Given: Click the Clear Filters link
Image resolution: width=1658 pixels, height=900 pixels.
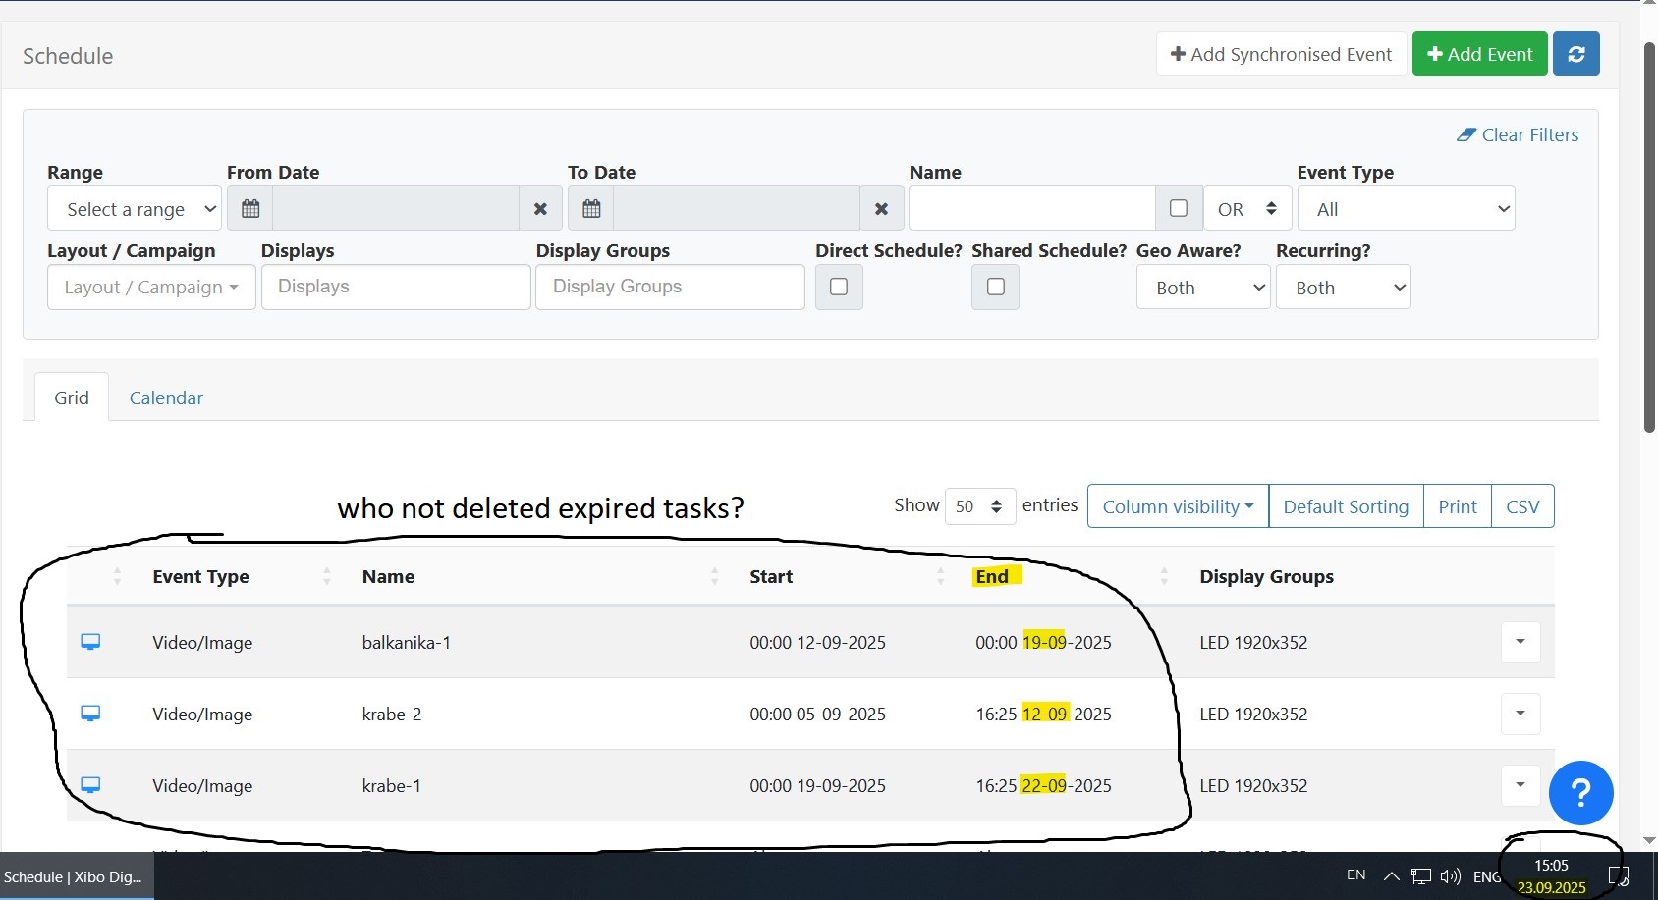Looking at the screenshot, I should click(1518, 135).
